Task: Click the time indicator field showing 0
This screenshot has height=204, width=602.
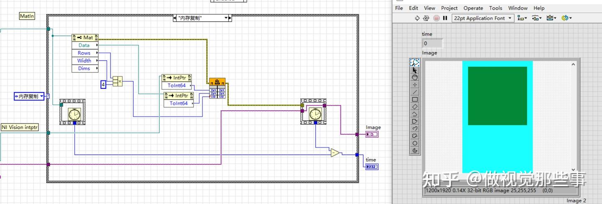Action: point(432,43)
